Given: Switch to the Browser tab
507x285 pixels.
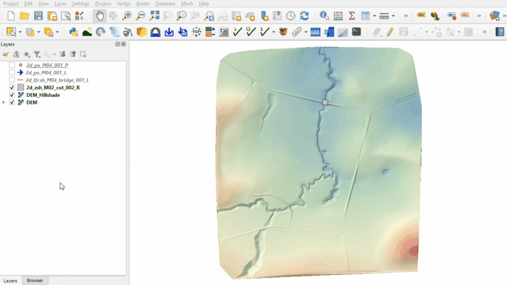Looking at the screenshot, I should click(x=35, y=281).
